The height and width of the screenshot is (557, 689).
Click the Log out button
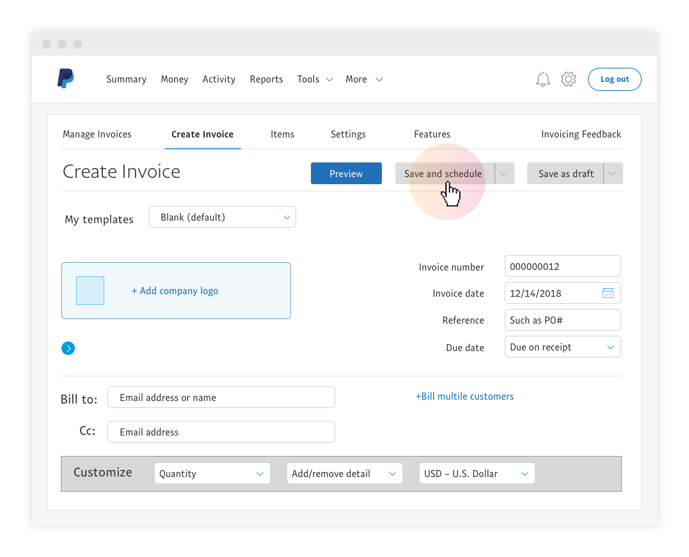(x=614, y=79)
